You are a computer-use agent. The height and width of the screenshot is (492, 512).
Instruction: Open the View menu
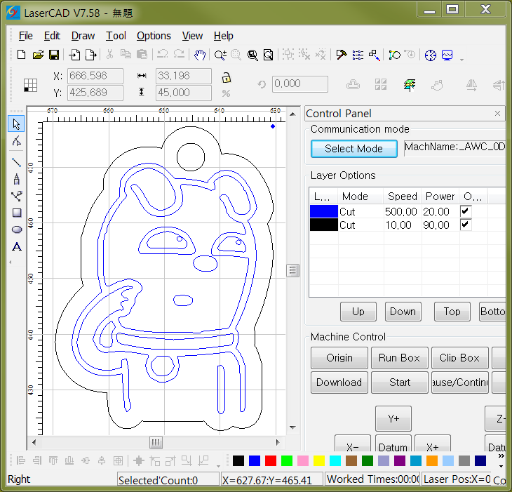pyautogui.click(x=192, y=36)
